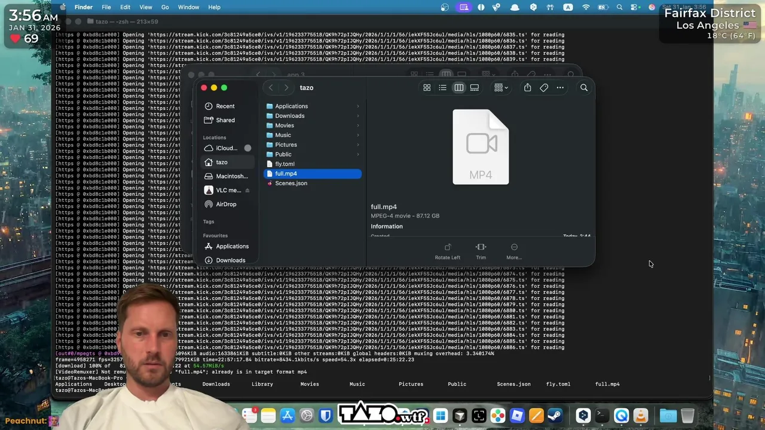Image resolution: width=765 pixels, height=430 pixels.
Task: Click the Wi-Fi icon in menu bar
Action: tap(586, 7)
